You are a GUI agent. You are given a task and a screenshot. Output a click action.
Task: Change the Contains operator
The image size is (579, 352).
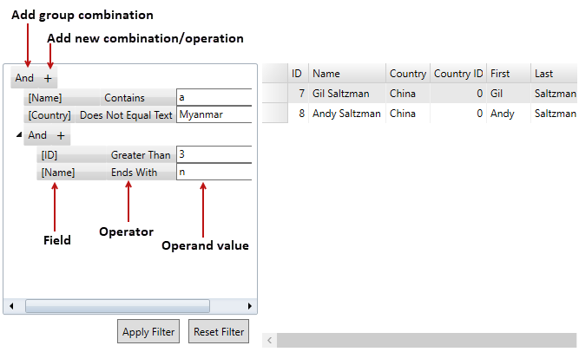124,98
